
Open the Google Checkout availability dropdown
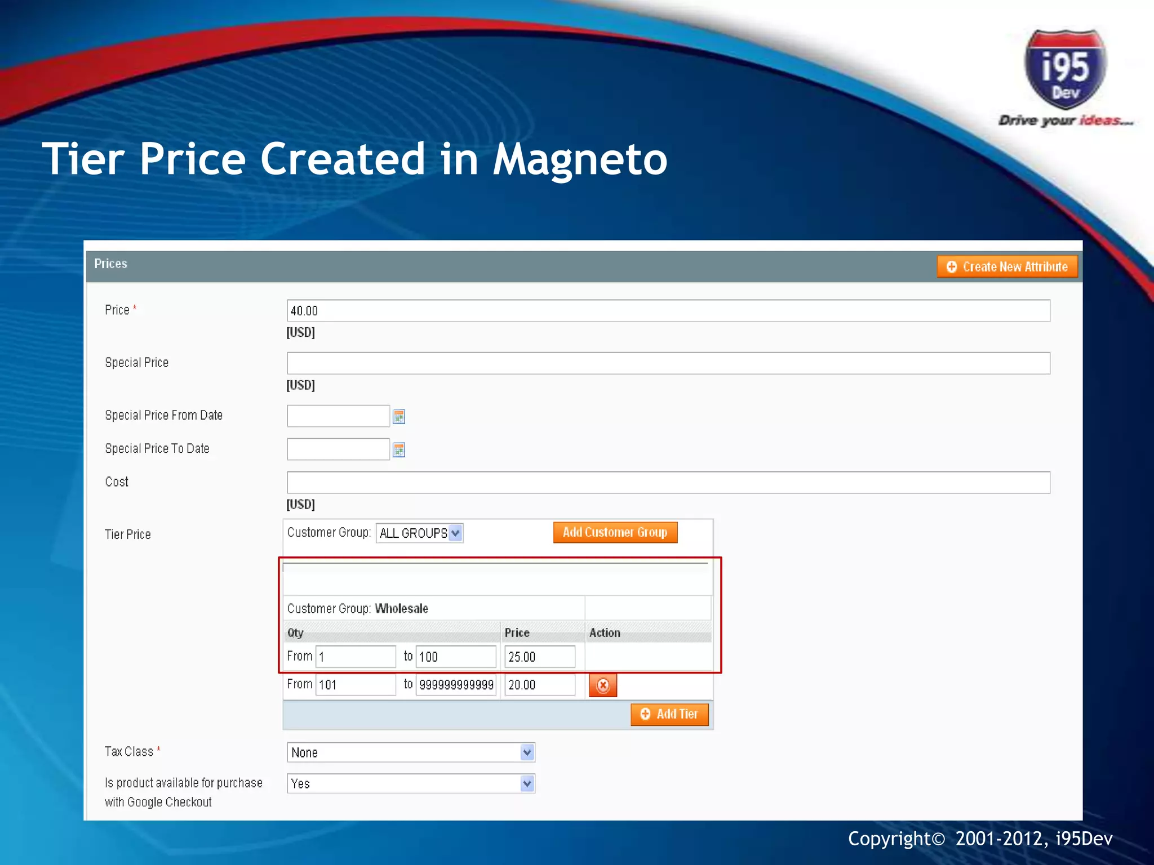coord(411,783)
